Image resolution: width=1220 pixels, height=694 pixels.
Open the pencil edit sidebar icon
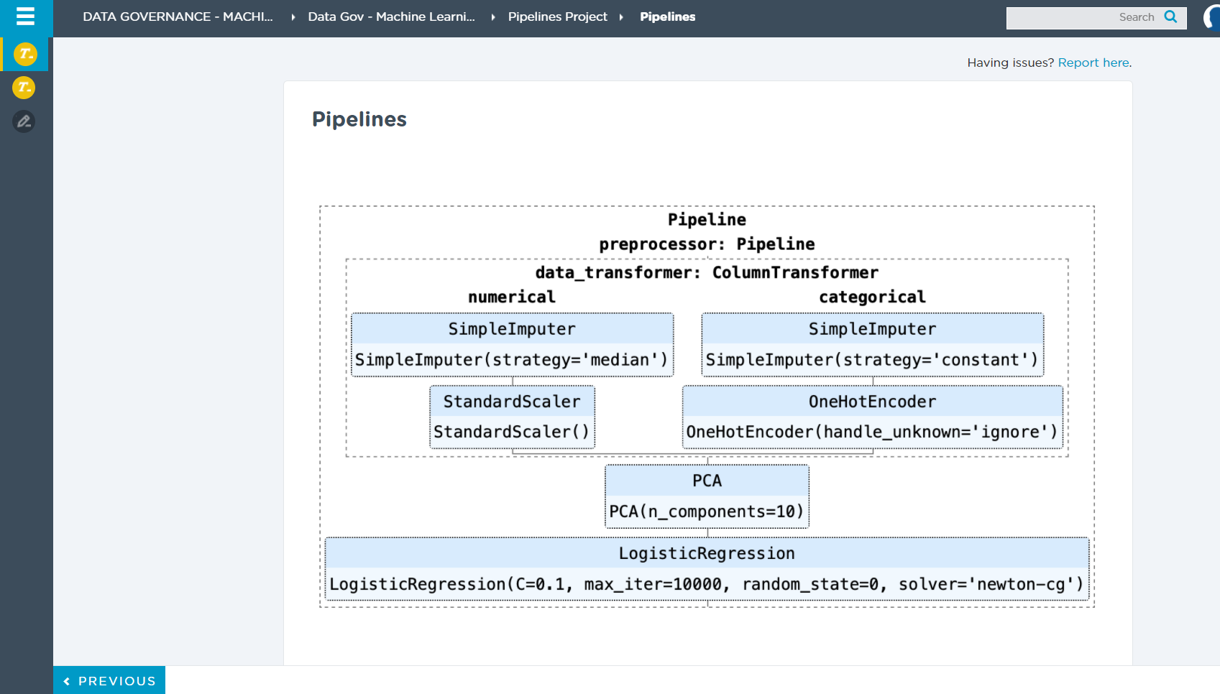click(24, 121)
